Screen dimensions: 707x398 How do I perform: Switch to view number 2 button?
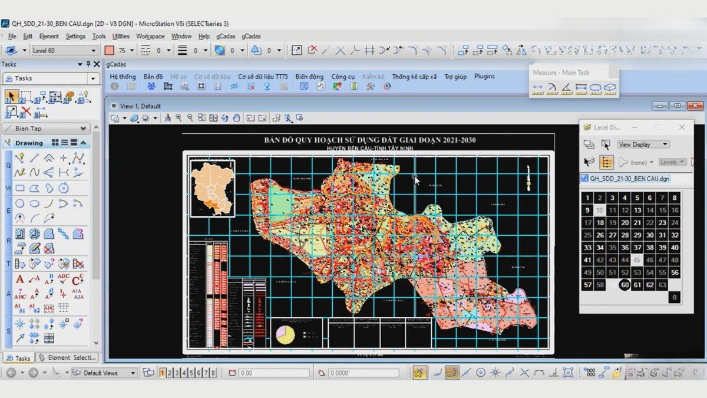170,373
